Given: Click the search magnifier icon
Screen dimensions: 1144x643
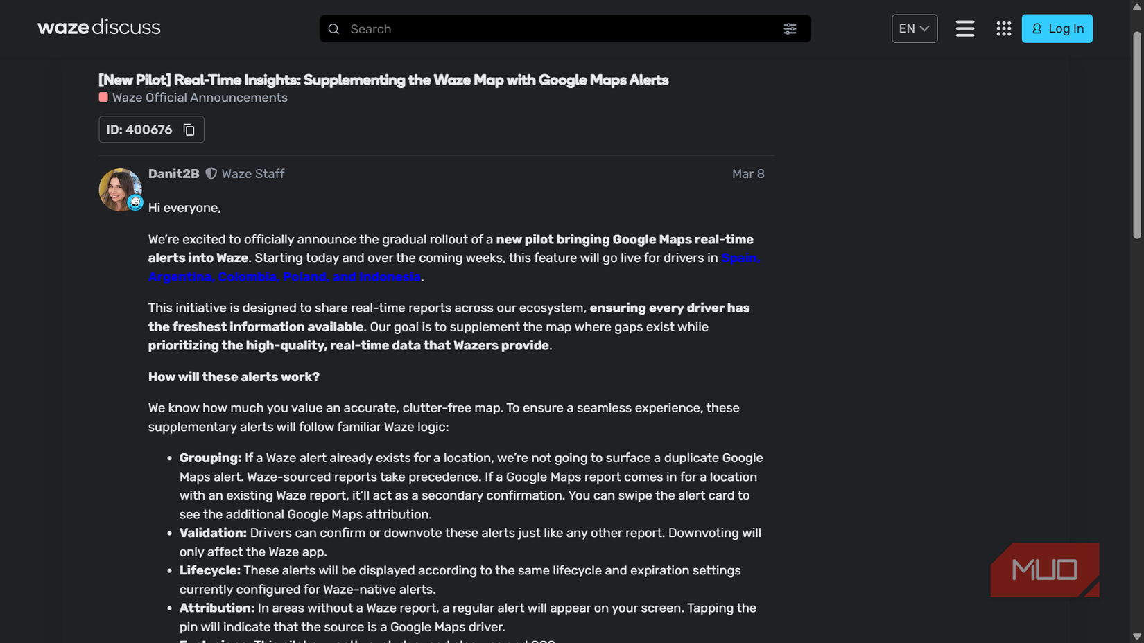Looking at the screenshot, I should [x=333, y=29].
